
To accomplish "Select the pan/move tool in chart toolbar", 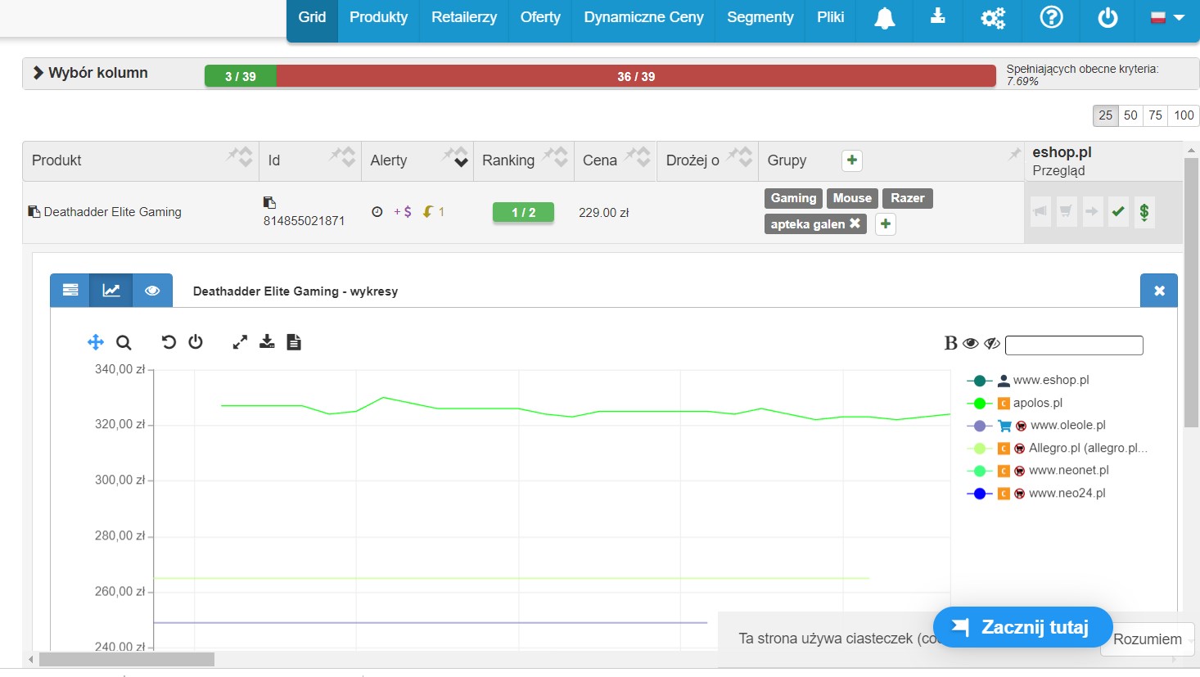I will (x=96, y=342).
